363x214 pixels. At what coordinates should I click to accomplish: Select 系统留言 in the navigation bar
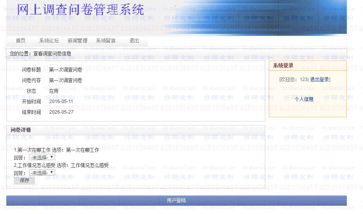[106, 41]
